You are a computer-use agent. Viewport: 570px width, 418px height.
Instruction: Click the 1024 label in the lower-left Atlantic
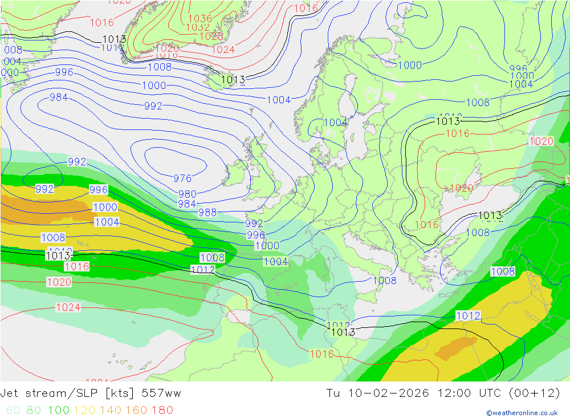(x=68, y=307)
